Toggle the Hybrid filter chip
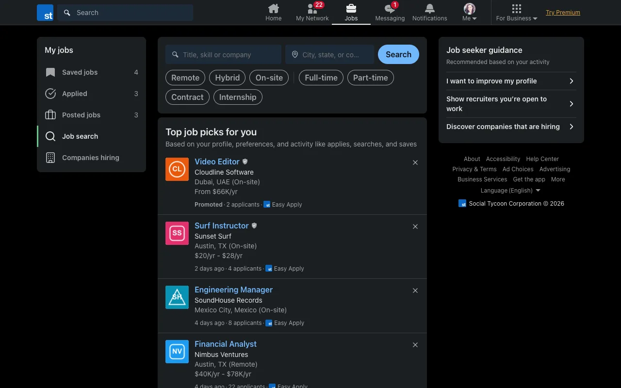621x388 pixels. coord(228,78)
